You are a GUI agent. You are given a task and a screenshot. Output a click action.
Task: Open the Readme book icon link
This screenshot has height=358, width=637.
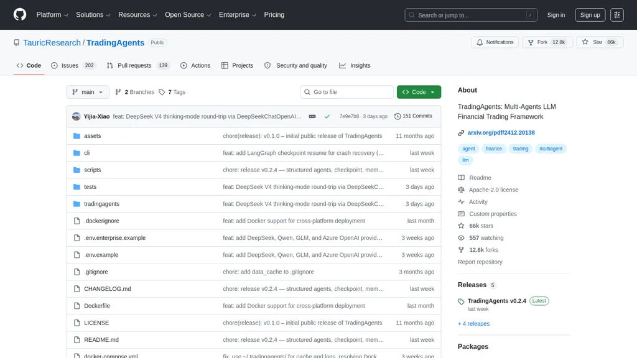[x=461, y=178]
